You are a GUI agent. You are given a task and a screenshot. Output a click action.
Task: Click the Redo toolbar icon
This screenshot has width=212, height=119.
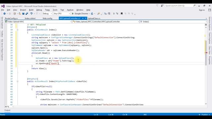(37, 14)
